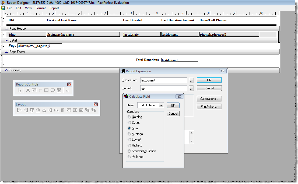Pick the Line tool in Report Controls
The width and height of the screenshot is (298, 184).
tap(40, 90)
